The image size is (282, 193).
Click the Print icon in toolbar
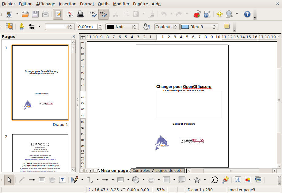click(80, 14)
